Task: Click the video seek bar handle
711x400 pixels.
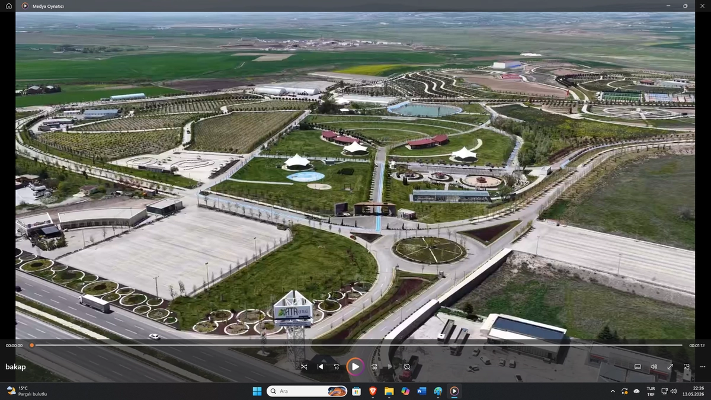Action: click(31, 345)
